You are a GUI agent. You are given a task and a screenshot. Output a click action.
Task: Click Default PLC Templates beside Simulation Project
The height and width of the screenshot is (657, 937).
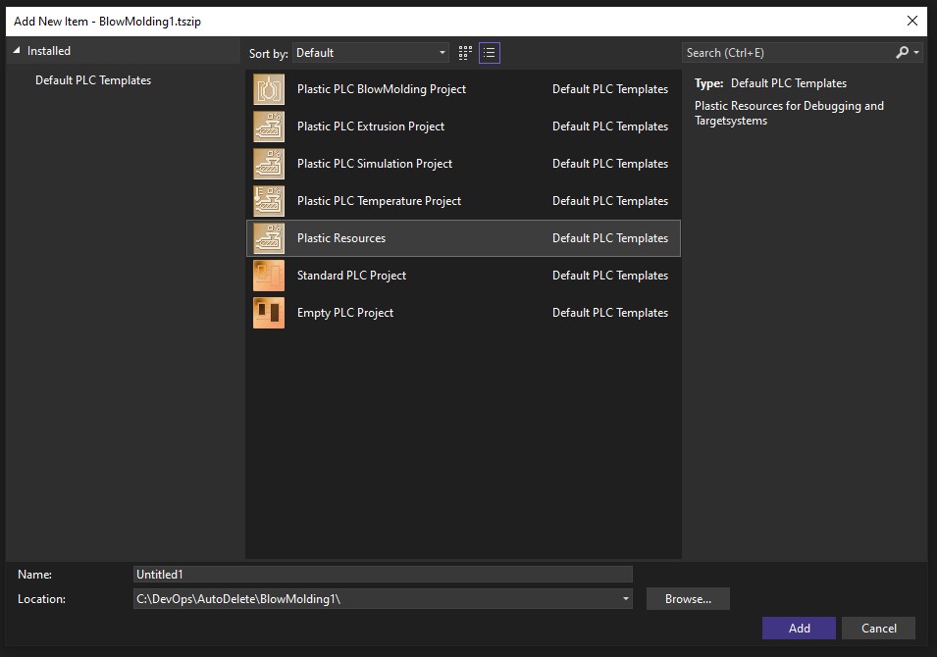tap(610, 164)
